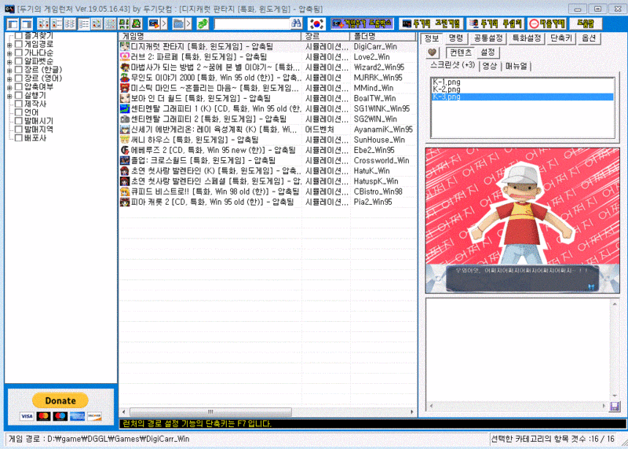The height and width of the screenshot is (449, 628).
Task: Click the 게임추가 드롭박스 button
Action: (x=363, y=24)
